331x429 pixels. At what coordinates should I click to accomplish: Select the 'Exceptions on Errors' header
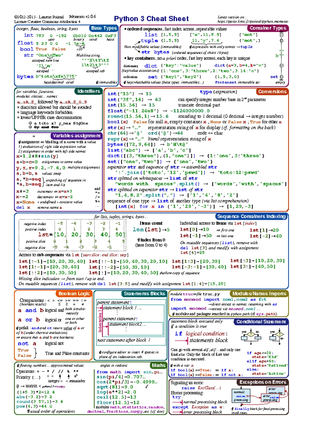pos(263,382)
